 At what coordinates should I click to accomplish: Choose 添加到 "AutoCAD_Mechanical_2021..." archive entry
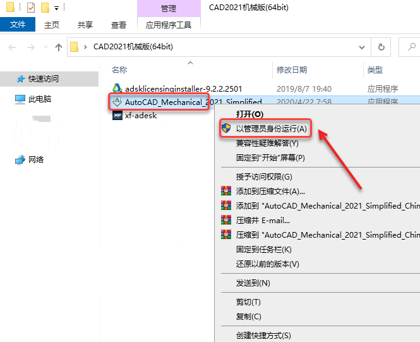tap(328, 205)
